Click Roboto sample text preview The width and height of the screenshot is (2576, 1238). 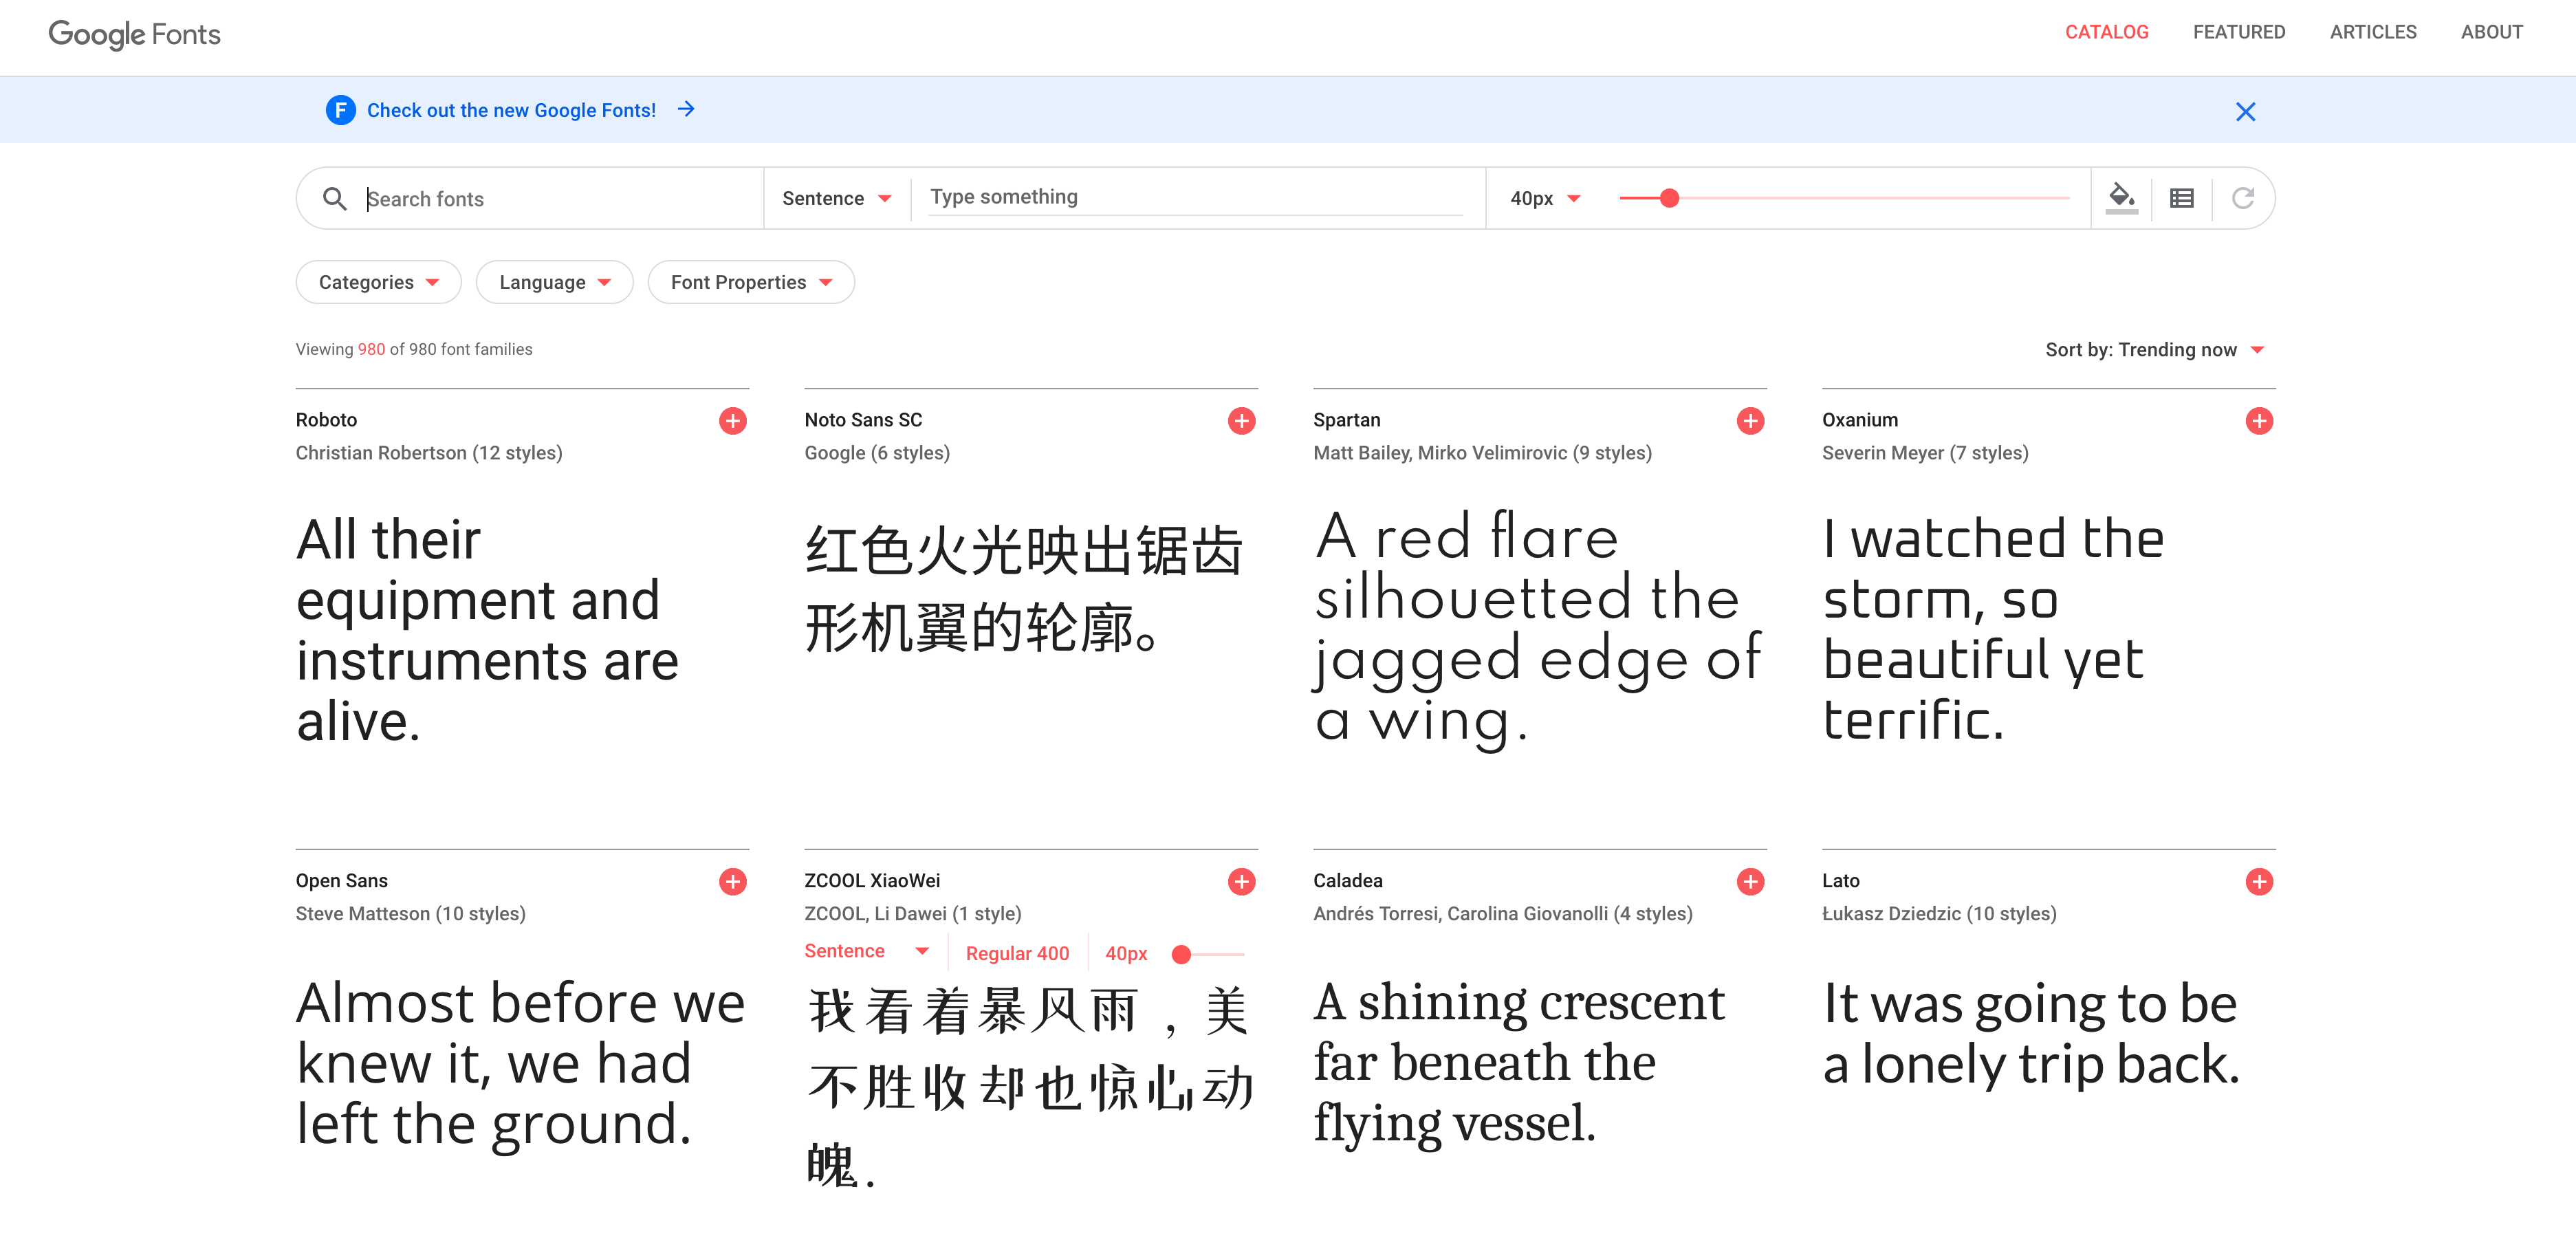tap(487, 629)
